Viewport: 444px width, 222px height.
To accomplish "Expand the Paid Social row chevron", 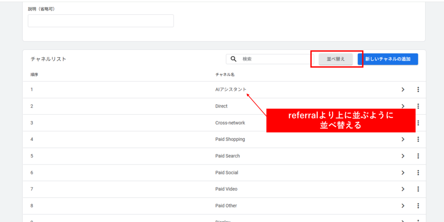I will (x=403, y=173).
